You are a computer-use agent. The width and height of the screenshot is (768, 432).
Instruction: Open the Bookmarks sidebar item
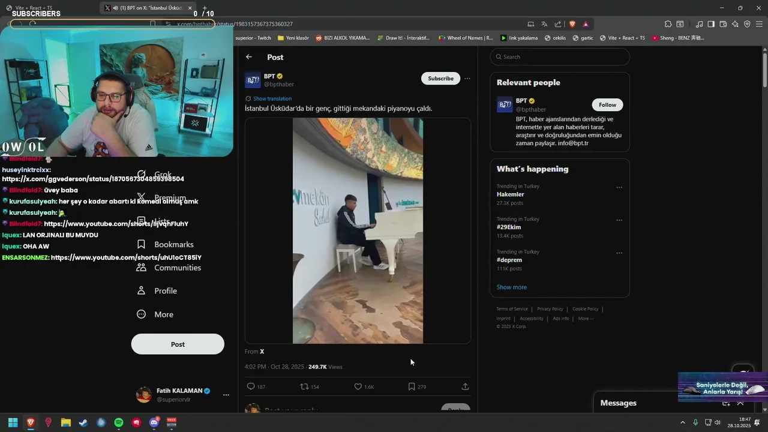pos(166,244)
